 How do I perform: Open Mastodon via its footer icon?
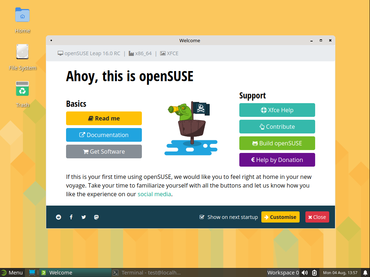pos(96,217)
